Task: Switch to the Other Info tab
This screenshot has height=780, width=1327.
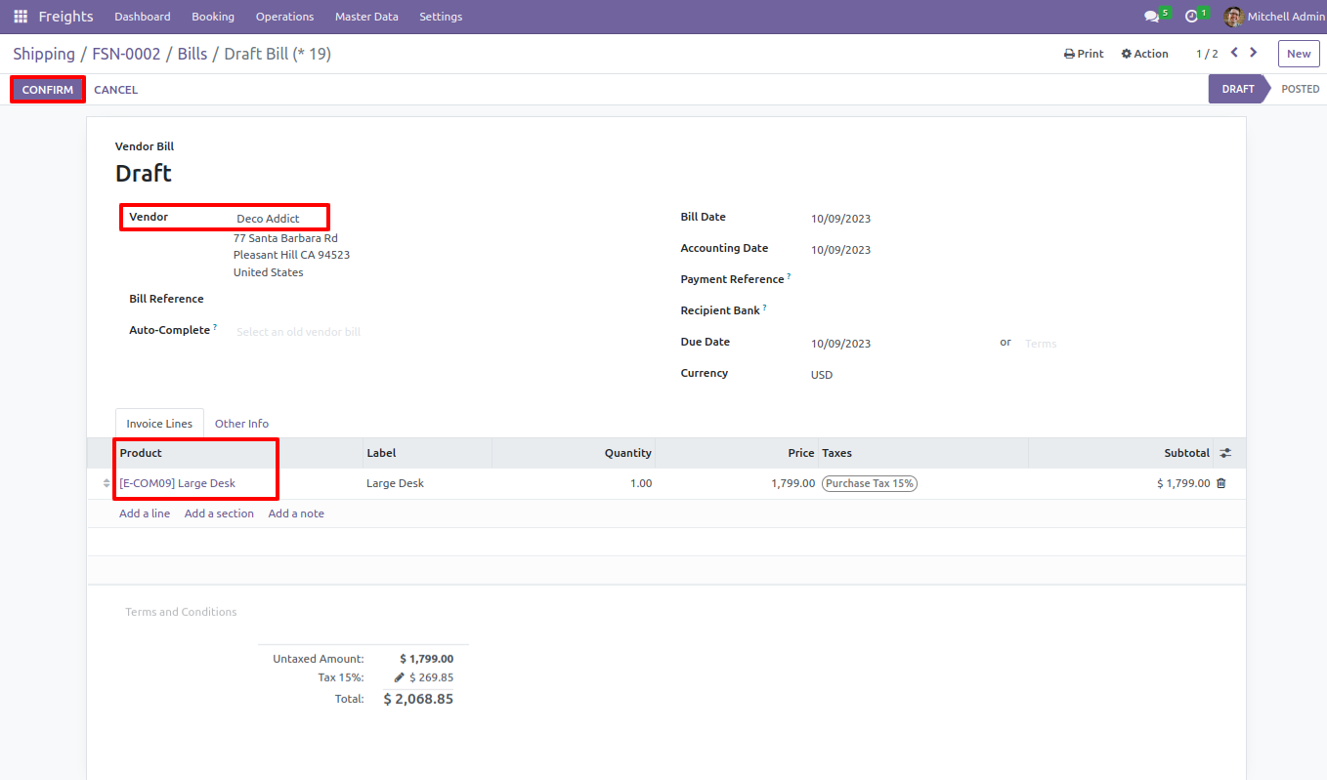Action: pos(241,424)
